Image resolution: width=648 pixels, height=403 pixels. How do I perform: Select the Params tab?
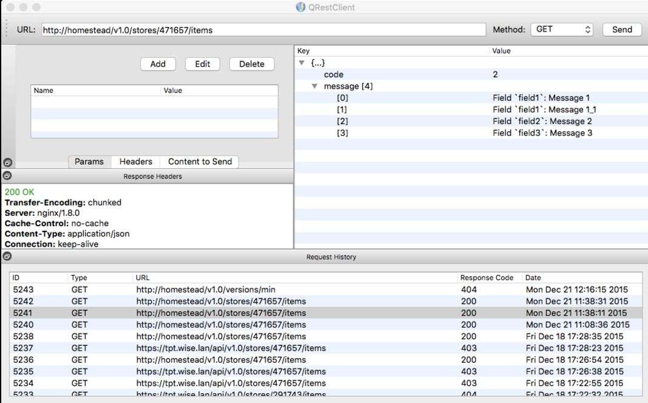[89, 162]
